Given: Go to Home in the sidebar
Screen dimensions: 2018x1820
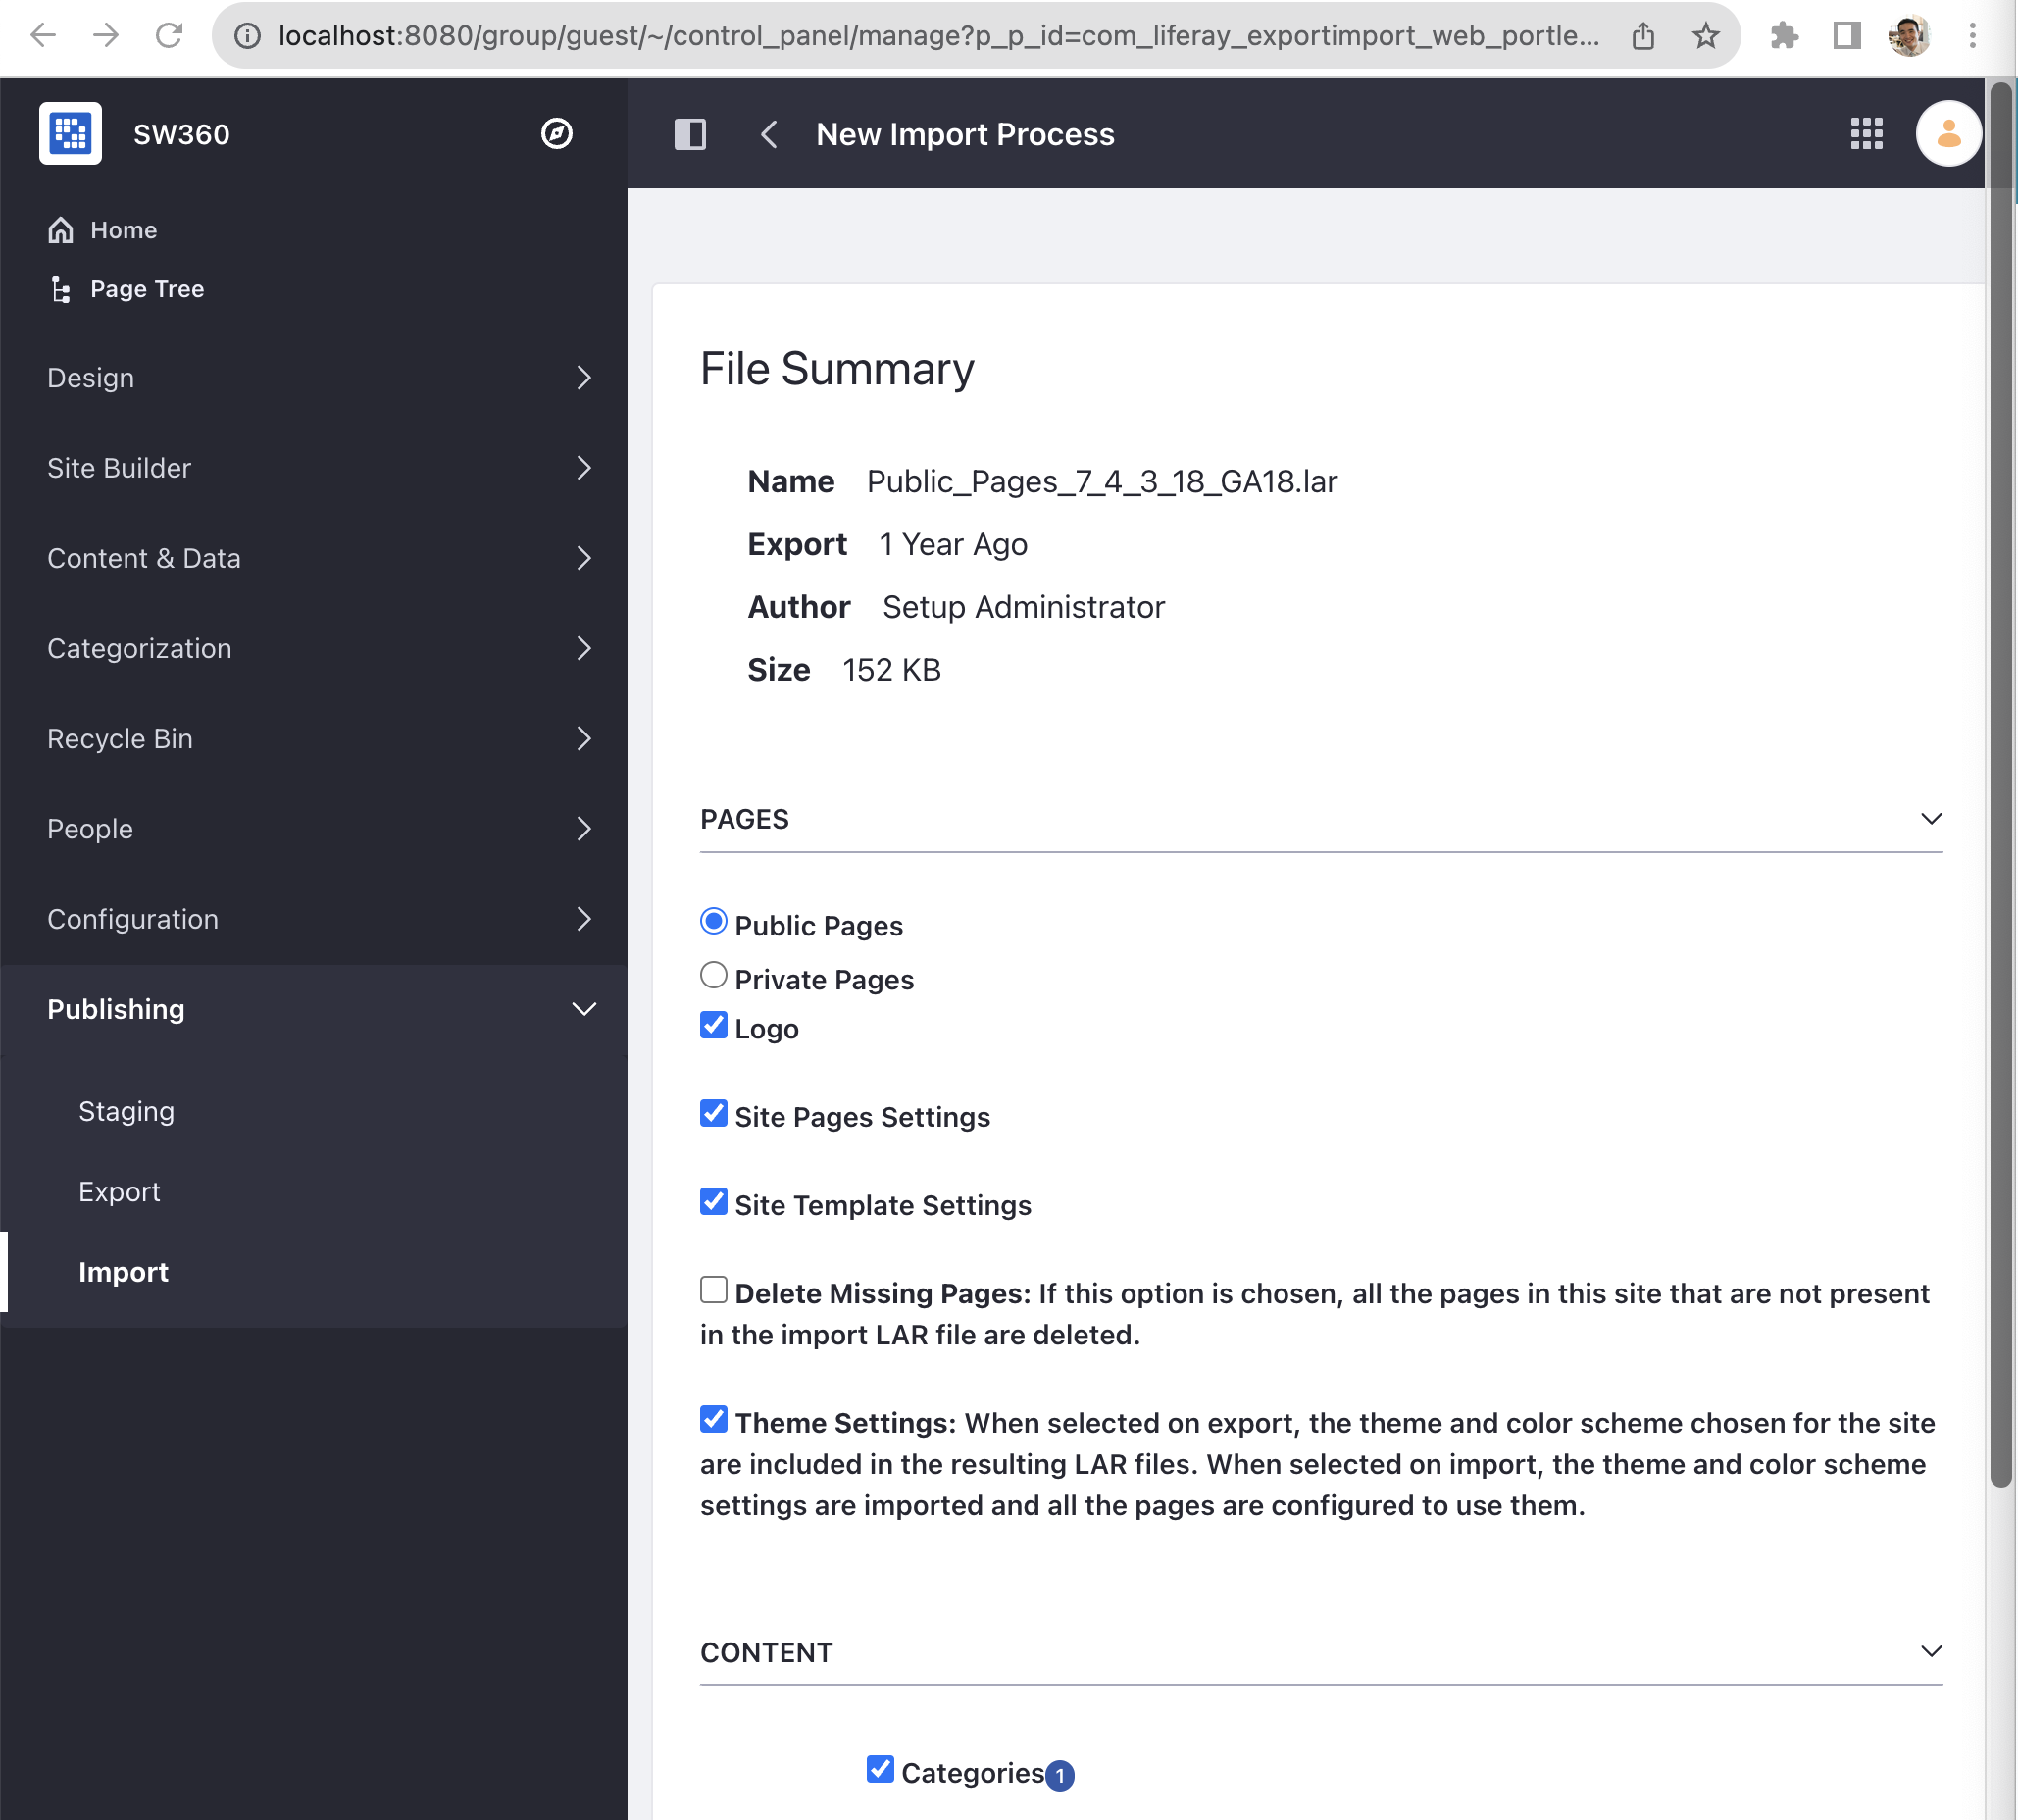Looking at the screenshot, I should point(102,230).
